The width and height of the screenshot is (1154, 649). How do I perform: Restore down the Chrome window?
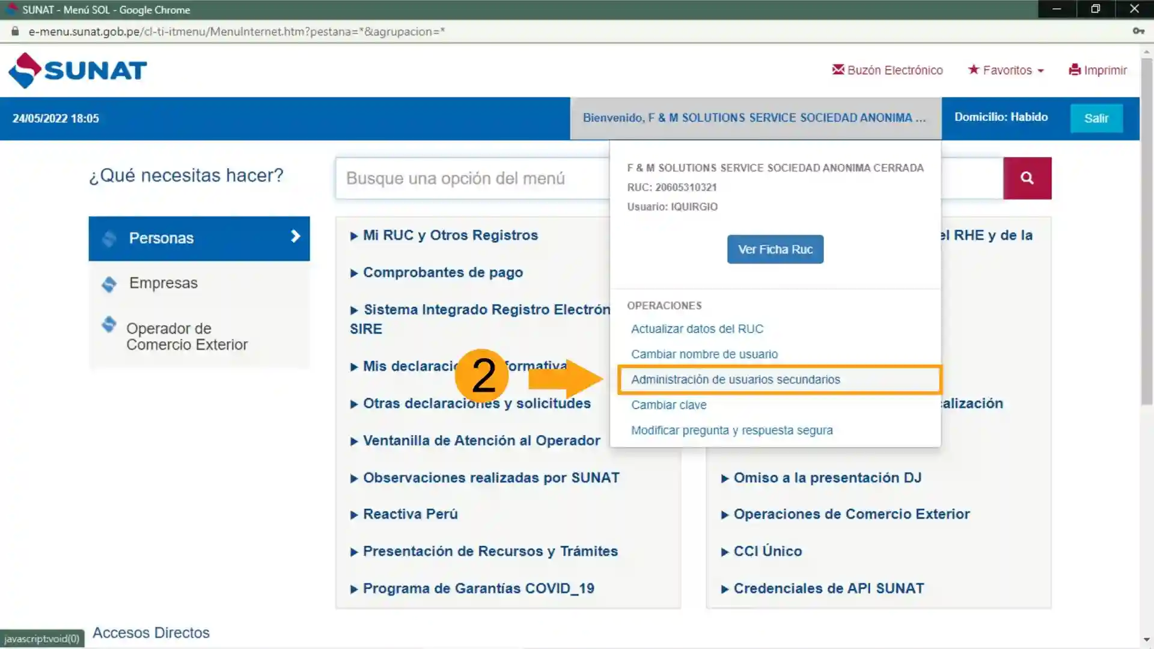pyautogui.click(x=1095, y=9)
